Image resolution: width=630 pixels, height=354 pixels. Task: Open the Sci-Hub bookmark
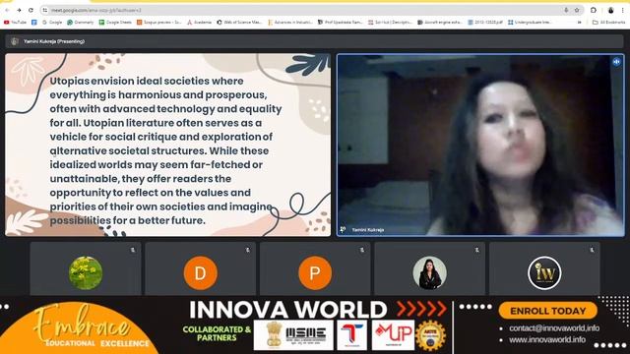click(390, 23)
